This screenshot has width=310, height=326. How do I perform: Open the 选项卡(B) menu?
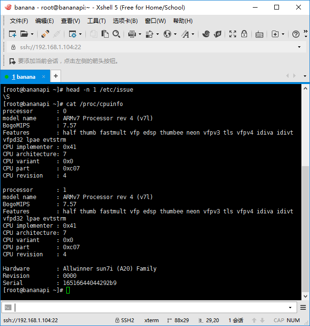pos(125,21)
